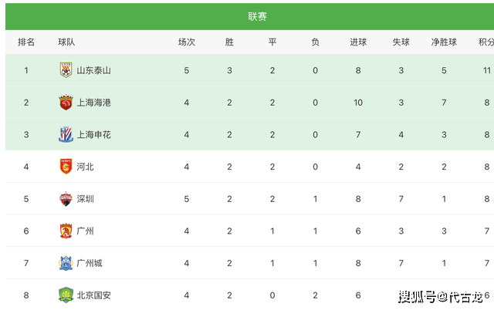Image resolution: width=494 pixels, height=310 pixels.
Task: Sort by the 进球 goals column header
Action: pos(358,42)
